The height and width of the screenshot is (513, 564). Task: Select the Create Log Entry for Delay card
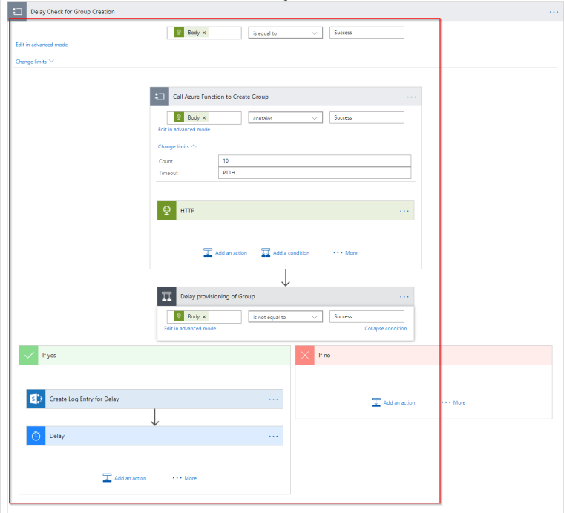(154, 399)
